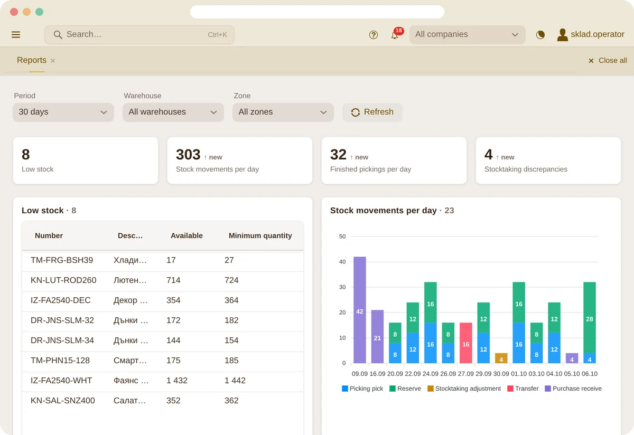This screenshot has height=435, width=634.
Task: Open the sklad.operator user menu
Action: pos(591,35)
